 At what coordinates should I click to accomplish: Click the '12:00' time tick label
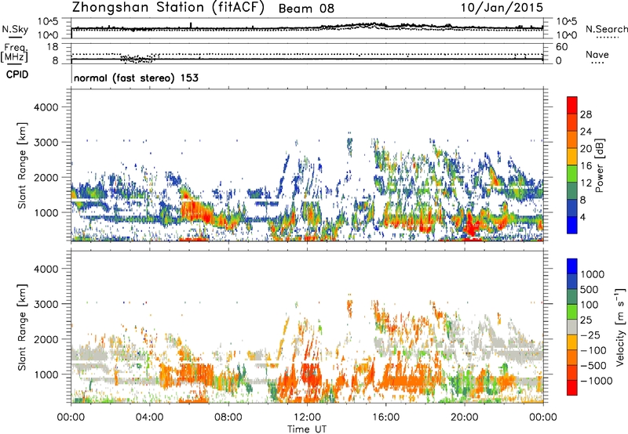pos(307,418)
